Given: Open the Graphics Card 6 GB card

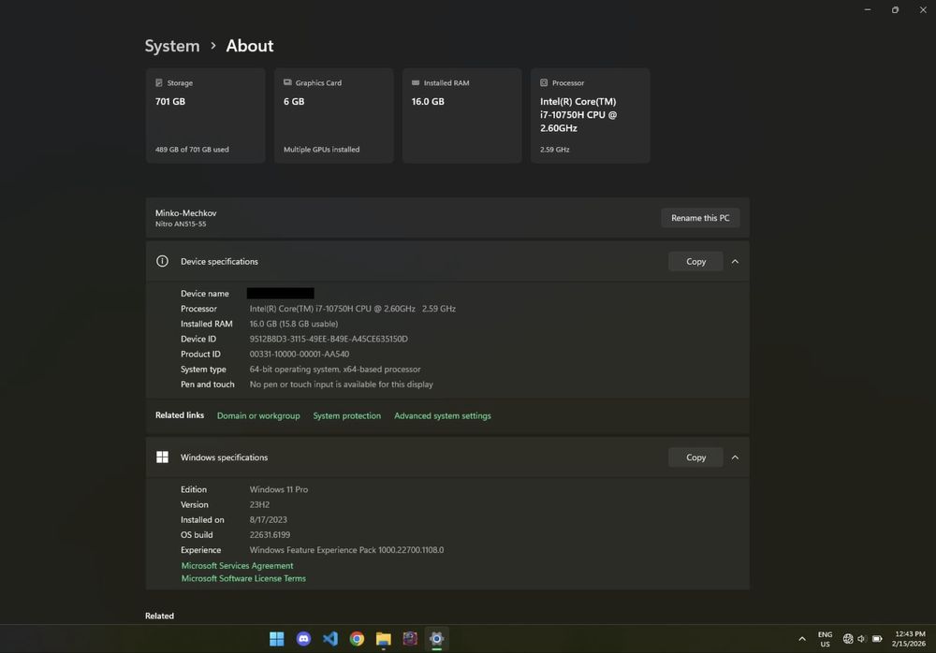Looking at the screenshot, I should pos(334,115).
